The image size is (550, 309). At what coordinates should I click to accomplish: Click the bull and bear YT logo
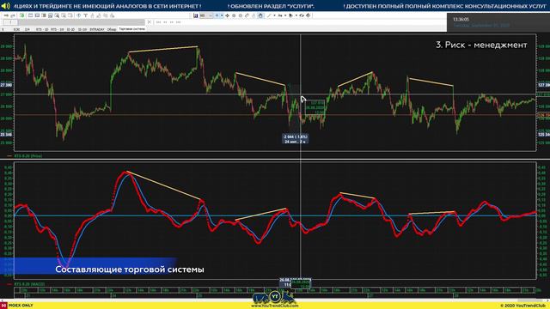tap(274, 298)
